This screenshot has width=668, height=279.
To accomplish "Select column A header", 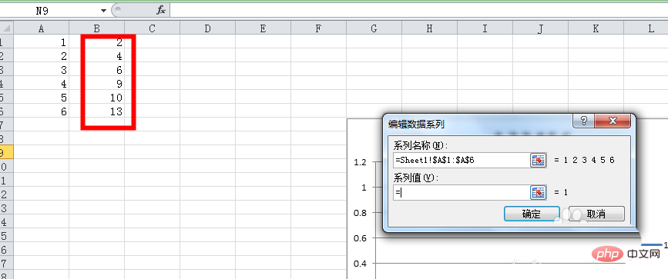I will pos(42,28).
